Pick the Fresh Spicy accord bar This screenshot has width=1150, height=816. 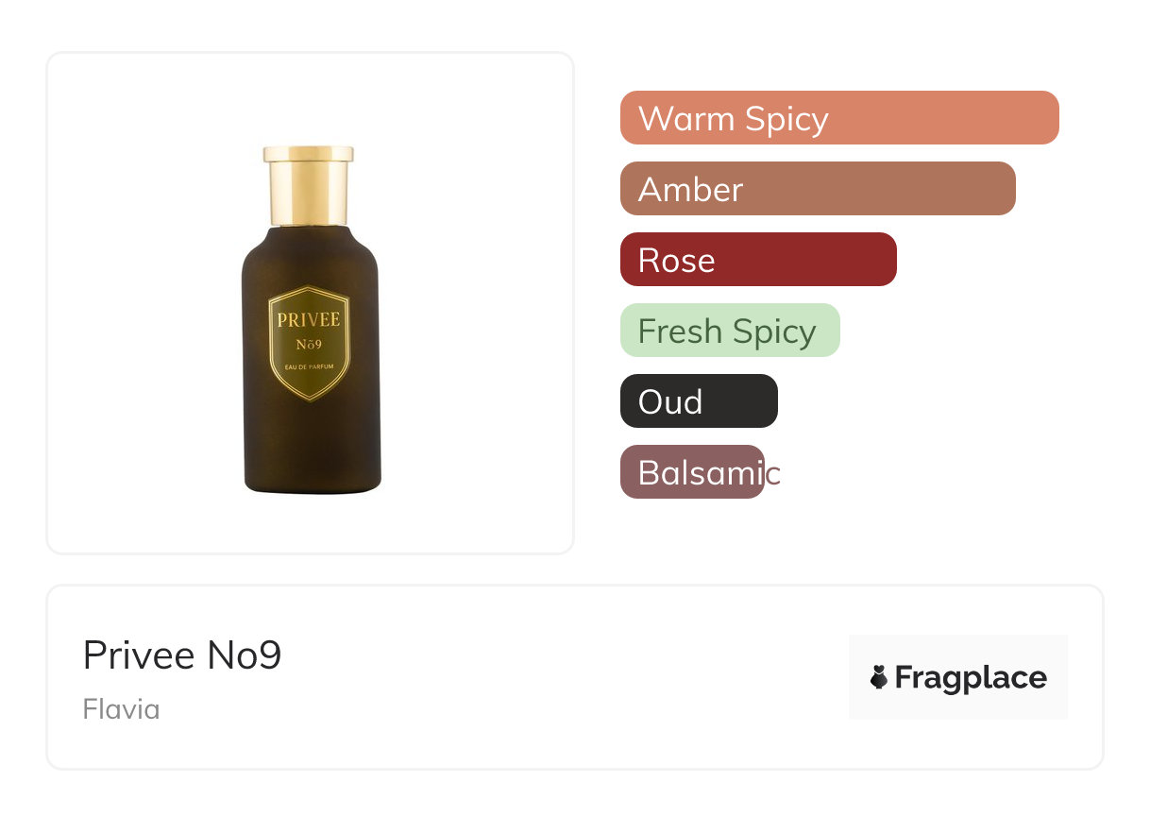[730, 331]
